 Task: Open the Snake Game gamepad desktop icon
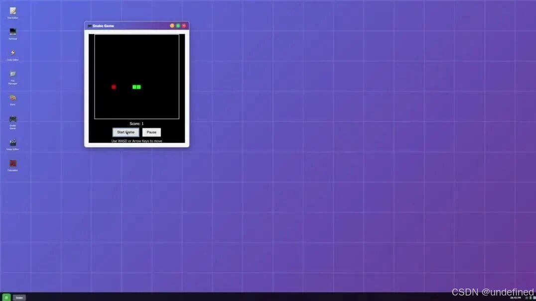click(12, 122)
